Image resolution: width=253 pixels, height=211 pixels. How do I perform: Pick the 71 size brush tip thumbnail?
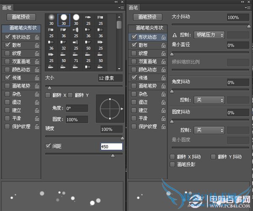click(76, 58)
